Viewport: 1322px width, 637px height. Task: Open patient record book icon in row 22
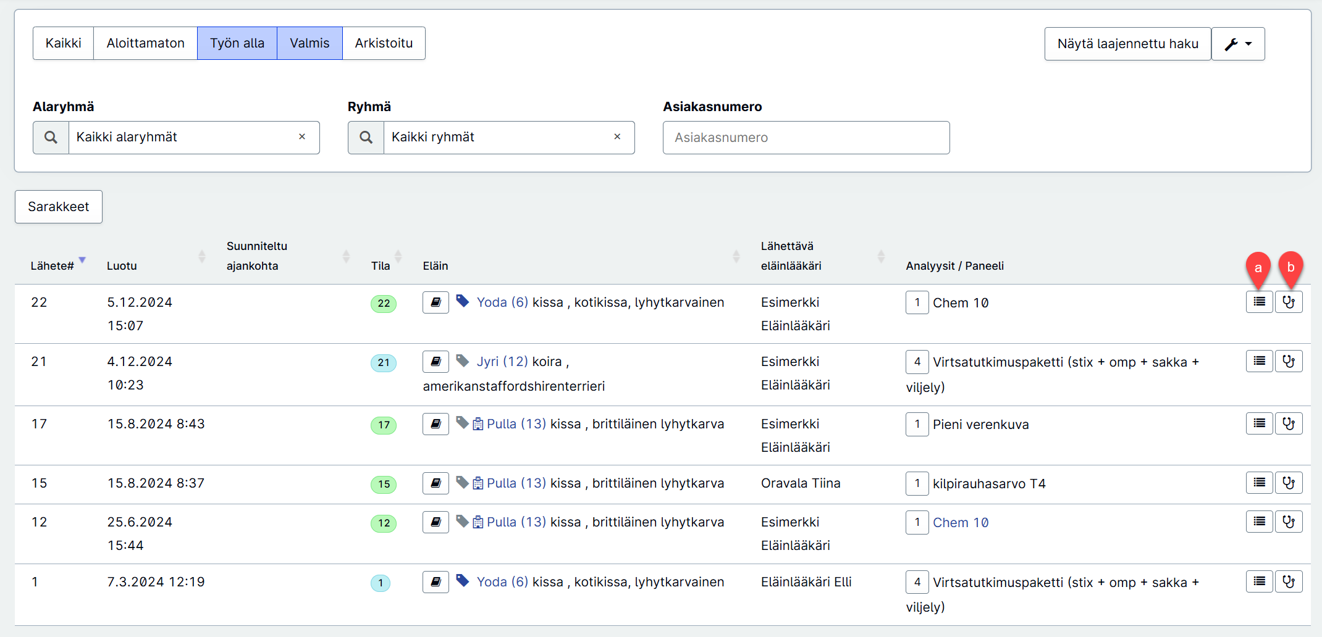[x=436, y=302]
